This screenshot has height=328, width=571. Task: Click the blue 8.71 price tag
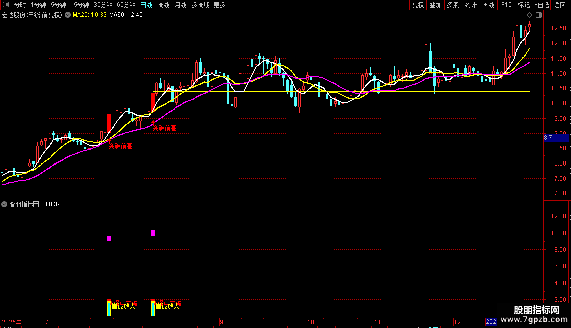pyautogui.click(x=556, y=138)
